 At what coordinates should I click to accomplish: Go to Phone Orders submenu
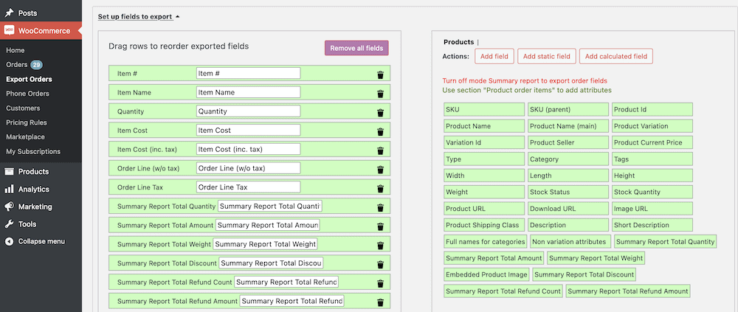(x=27, y=94)
